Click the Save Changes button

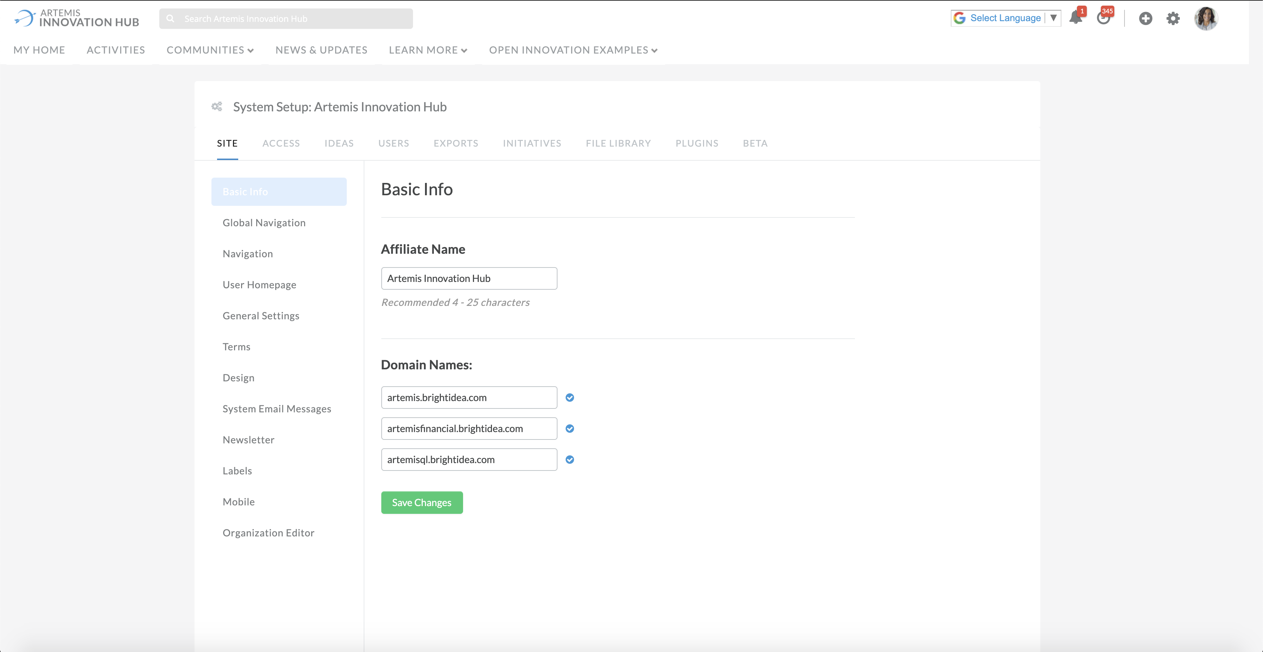pos(422,503)
